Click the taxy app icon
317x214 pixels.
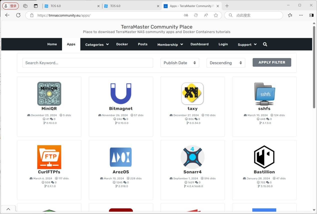(192, 94)
